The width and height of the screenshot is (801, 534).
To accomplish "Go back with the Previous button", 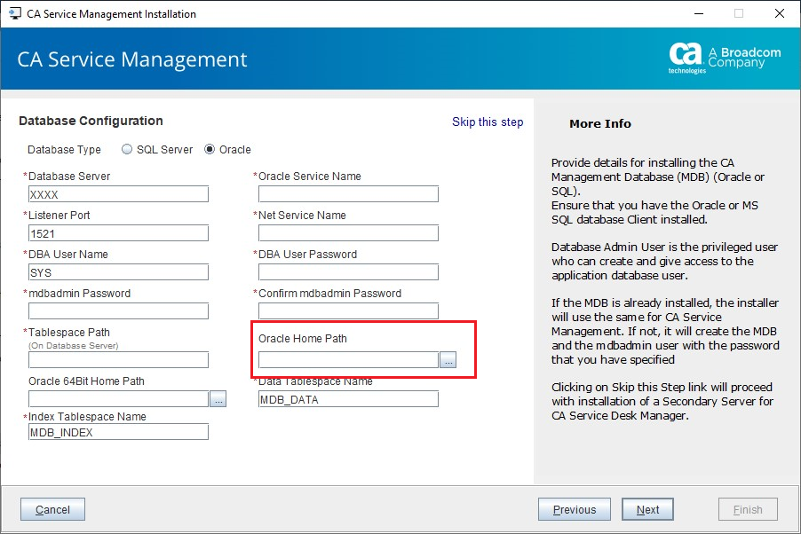I will click(x=574, y=509).
